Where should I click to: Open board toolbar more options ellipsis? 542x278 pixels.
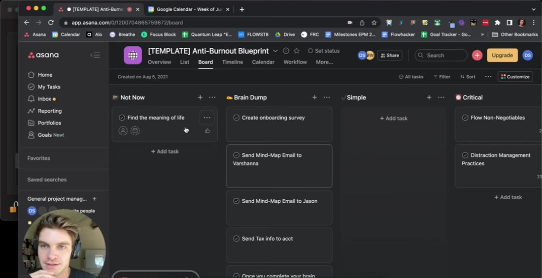[x=488, y=77]
